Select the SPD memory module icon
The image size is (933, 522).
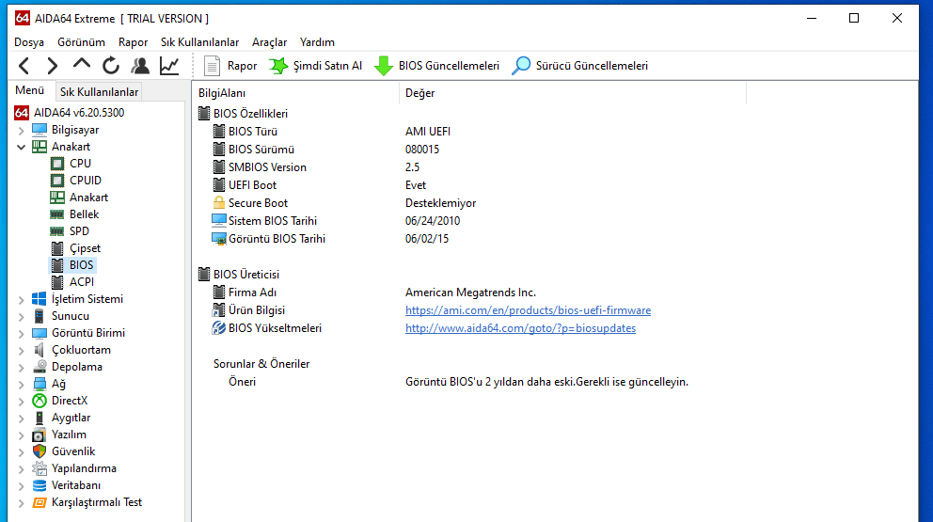tap(57, 231)
